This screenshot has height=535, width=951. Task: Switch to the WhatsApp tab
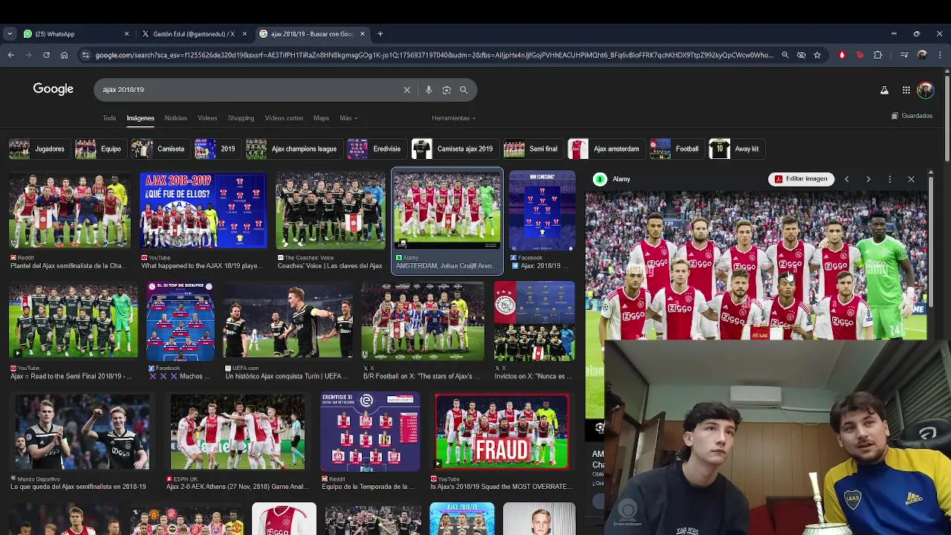[x=76, y=33]
